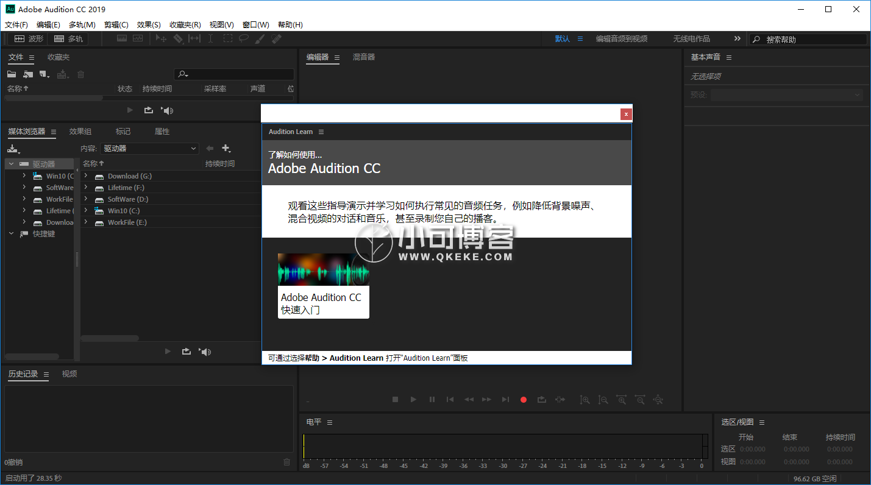Open the Adobe Audition CC 快速入门 tutorial thumbnail
871x485 pixels.
324,286
